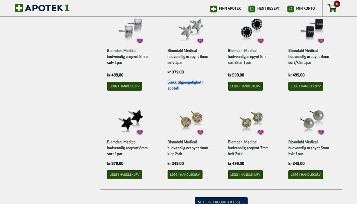
Task: Click the Min Konto user icon
Action: tap(291, 9)
